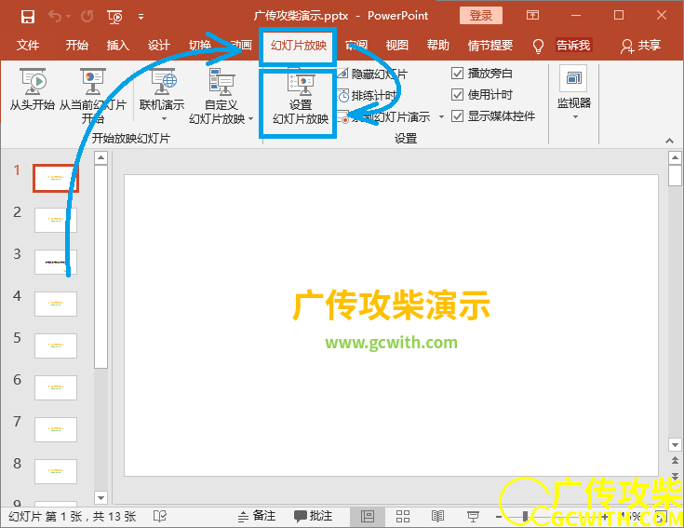
Task: Click the Save icon in quick access toolbar
Action: pos(28,17)
